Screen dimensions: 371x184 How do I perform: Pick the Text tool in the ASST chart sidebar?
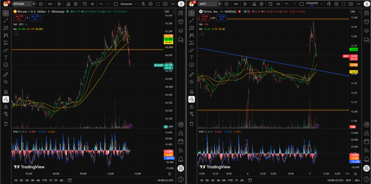[192, 57]
